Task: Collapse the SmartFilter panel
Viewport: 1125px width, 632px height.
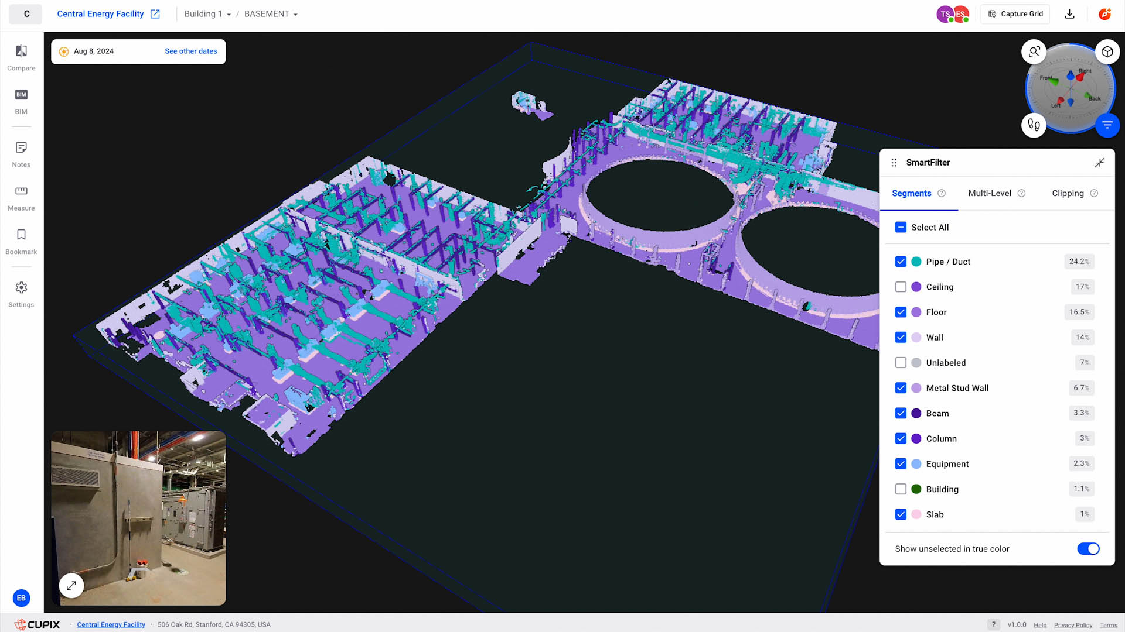Action: pos(1099,163)
